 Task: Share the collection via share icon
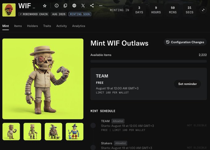click(92, 6)
